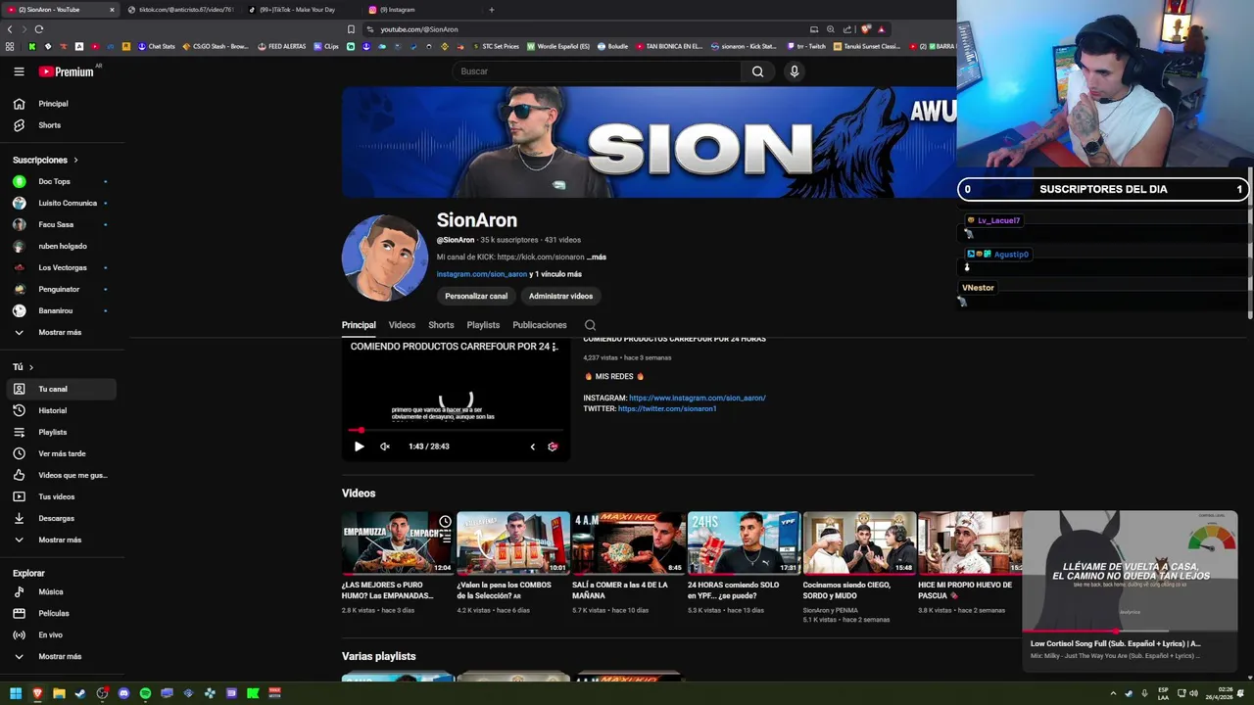Search within the channel using magnifier
The width and height of the screenshot is (1254, 705).
coord(590,325)
